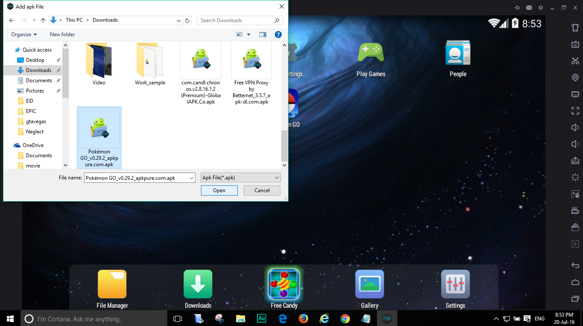Click the pin icon in Nox title bar
The height and width of the screenshot is (326, 583).
coord(518,8)
